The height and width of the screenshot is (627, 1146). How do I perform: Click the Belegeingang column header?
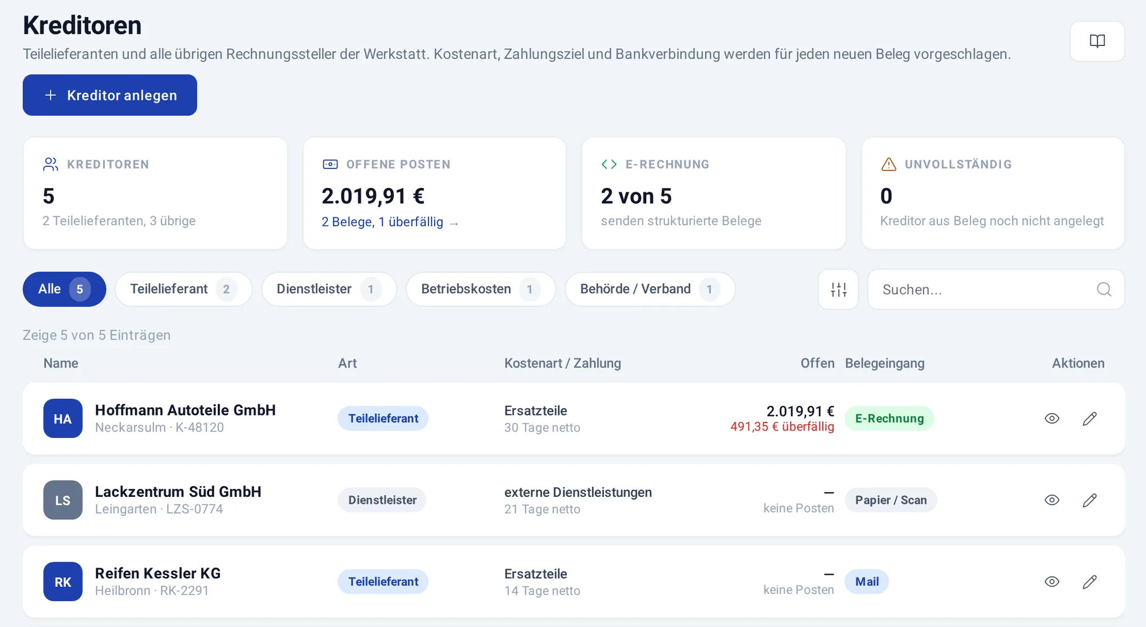click(x=885, y=363)
